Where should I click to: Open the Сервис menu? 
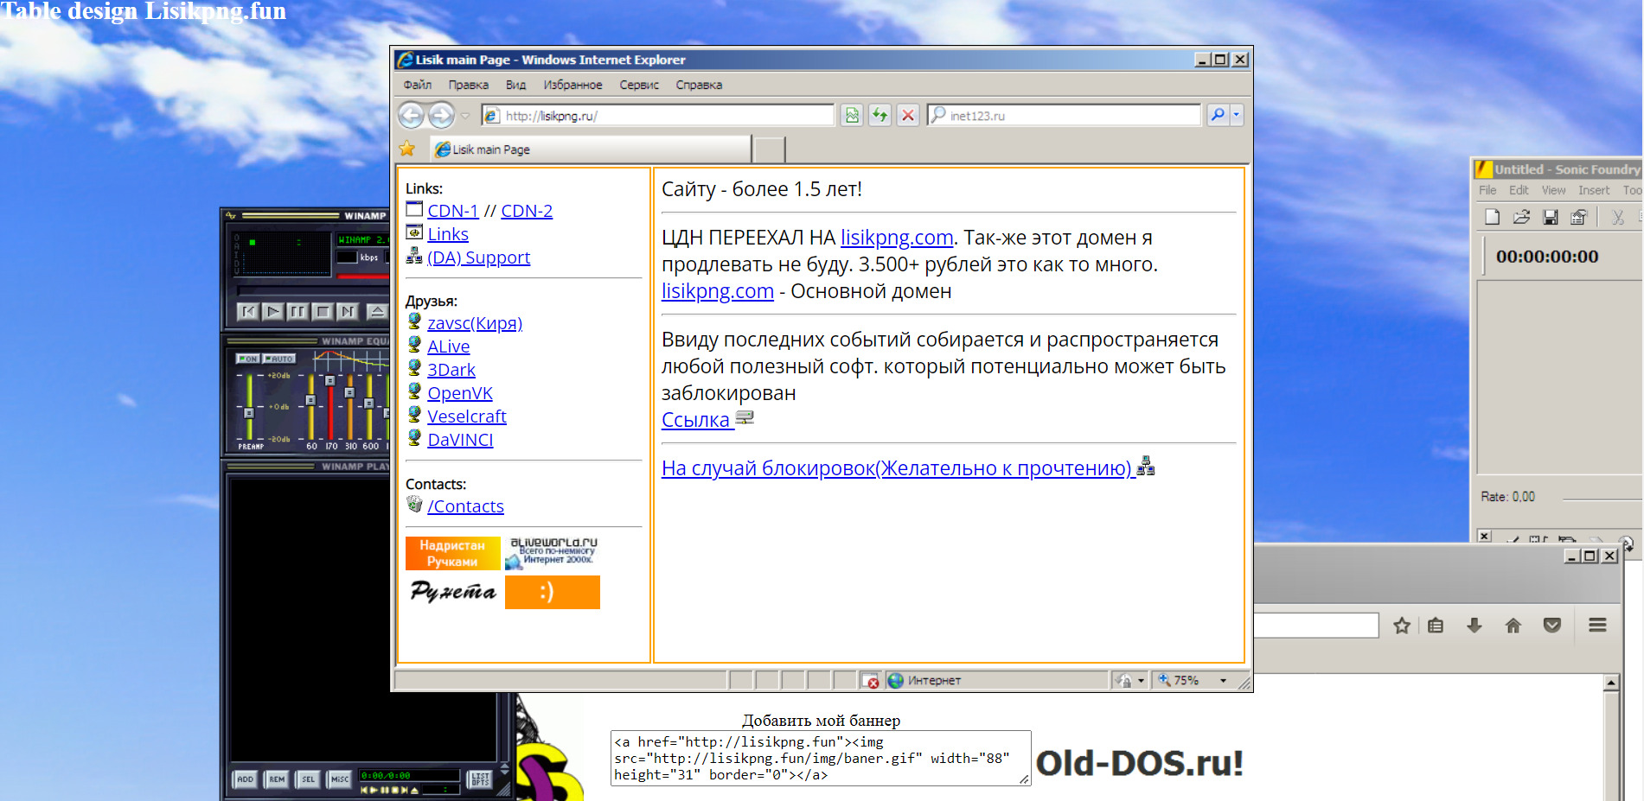coord(639,85)
